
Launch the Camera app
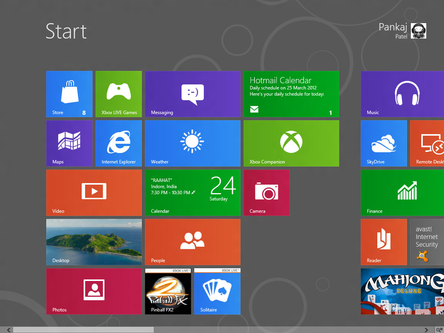[x=266, y=192]
